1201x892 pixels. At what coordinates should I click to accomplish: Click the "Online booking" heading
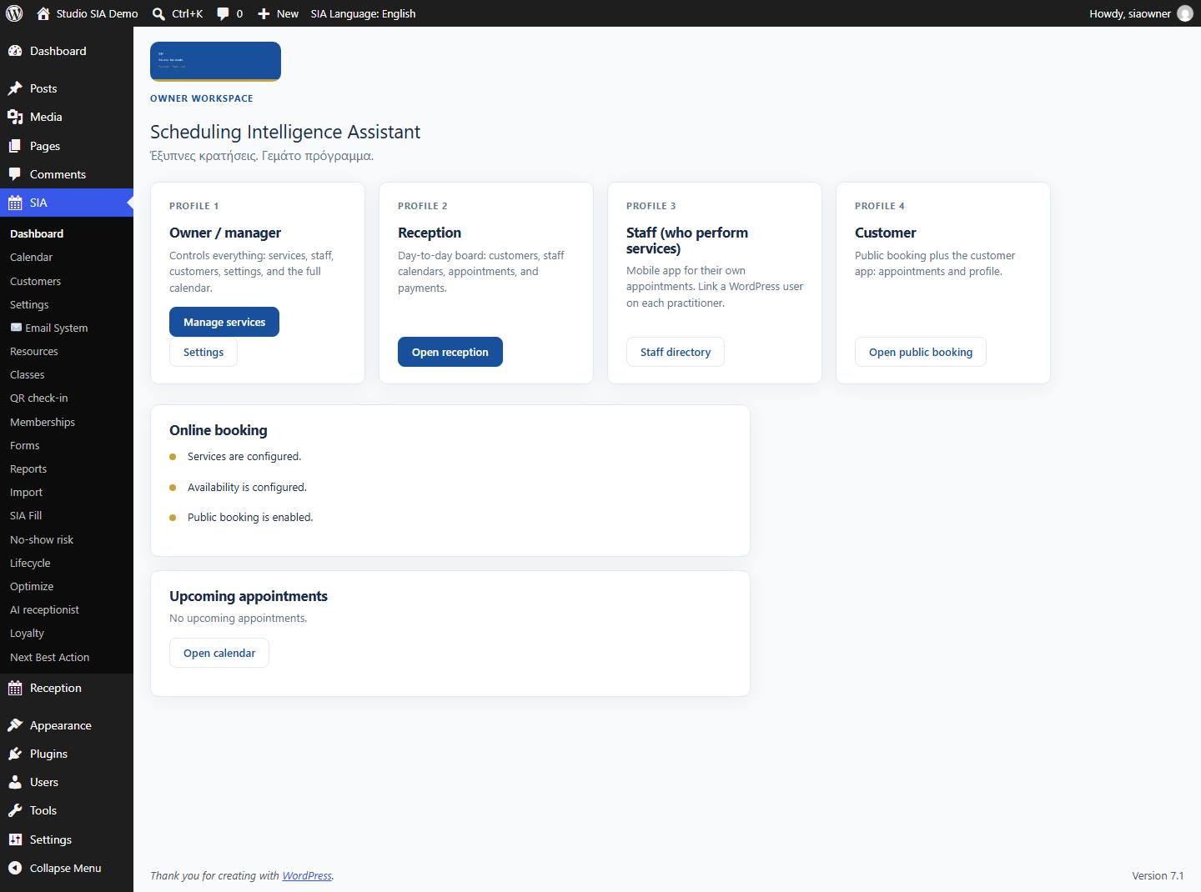pyautogui.click(x=219, y=430)
